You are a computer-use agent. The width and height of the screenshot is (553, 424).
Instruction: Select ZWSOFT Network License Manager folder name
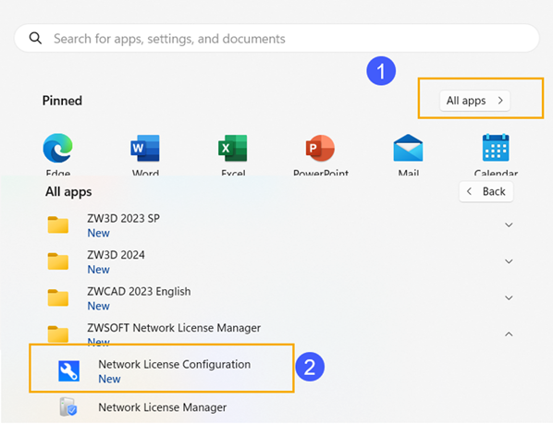click(x=174, y=328)
